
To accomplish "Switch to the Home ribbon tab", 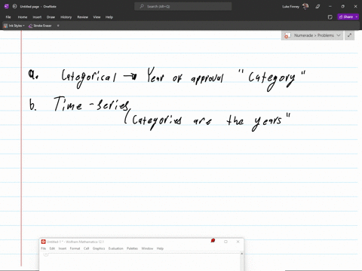I will [23, 17].
